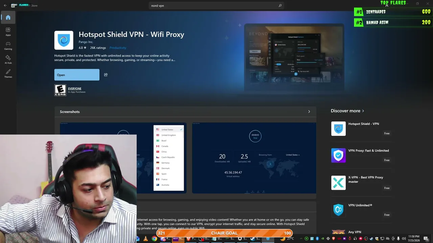Click the Hotspot Shield app logo
This screenshot has width=433, height=243.
click(x=64, y=40)
